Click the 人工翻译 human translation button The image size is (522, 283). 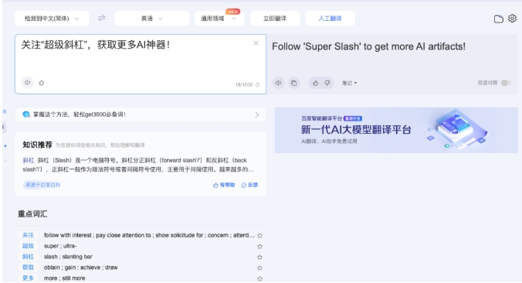point(330,19)
